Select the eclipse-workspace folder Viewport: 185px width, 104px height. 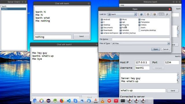(110, 33)
